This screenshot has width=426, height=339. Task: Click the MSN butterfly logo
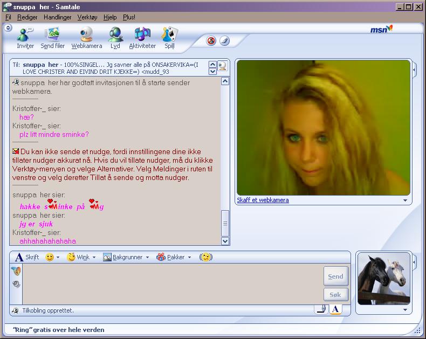click(x=381, y=29)
